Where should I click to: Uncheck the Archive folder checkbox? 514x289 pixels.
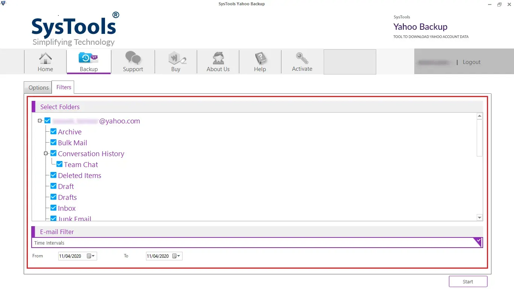click(53, 132)
